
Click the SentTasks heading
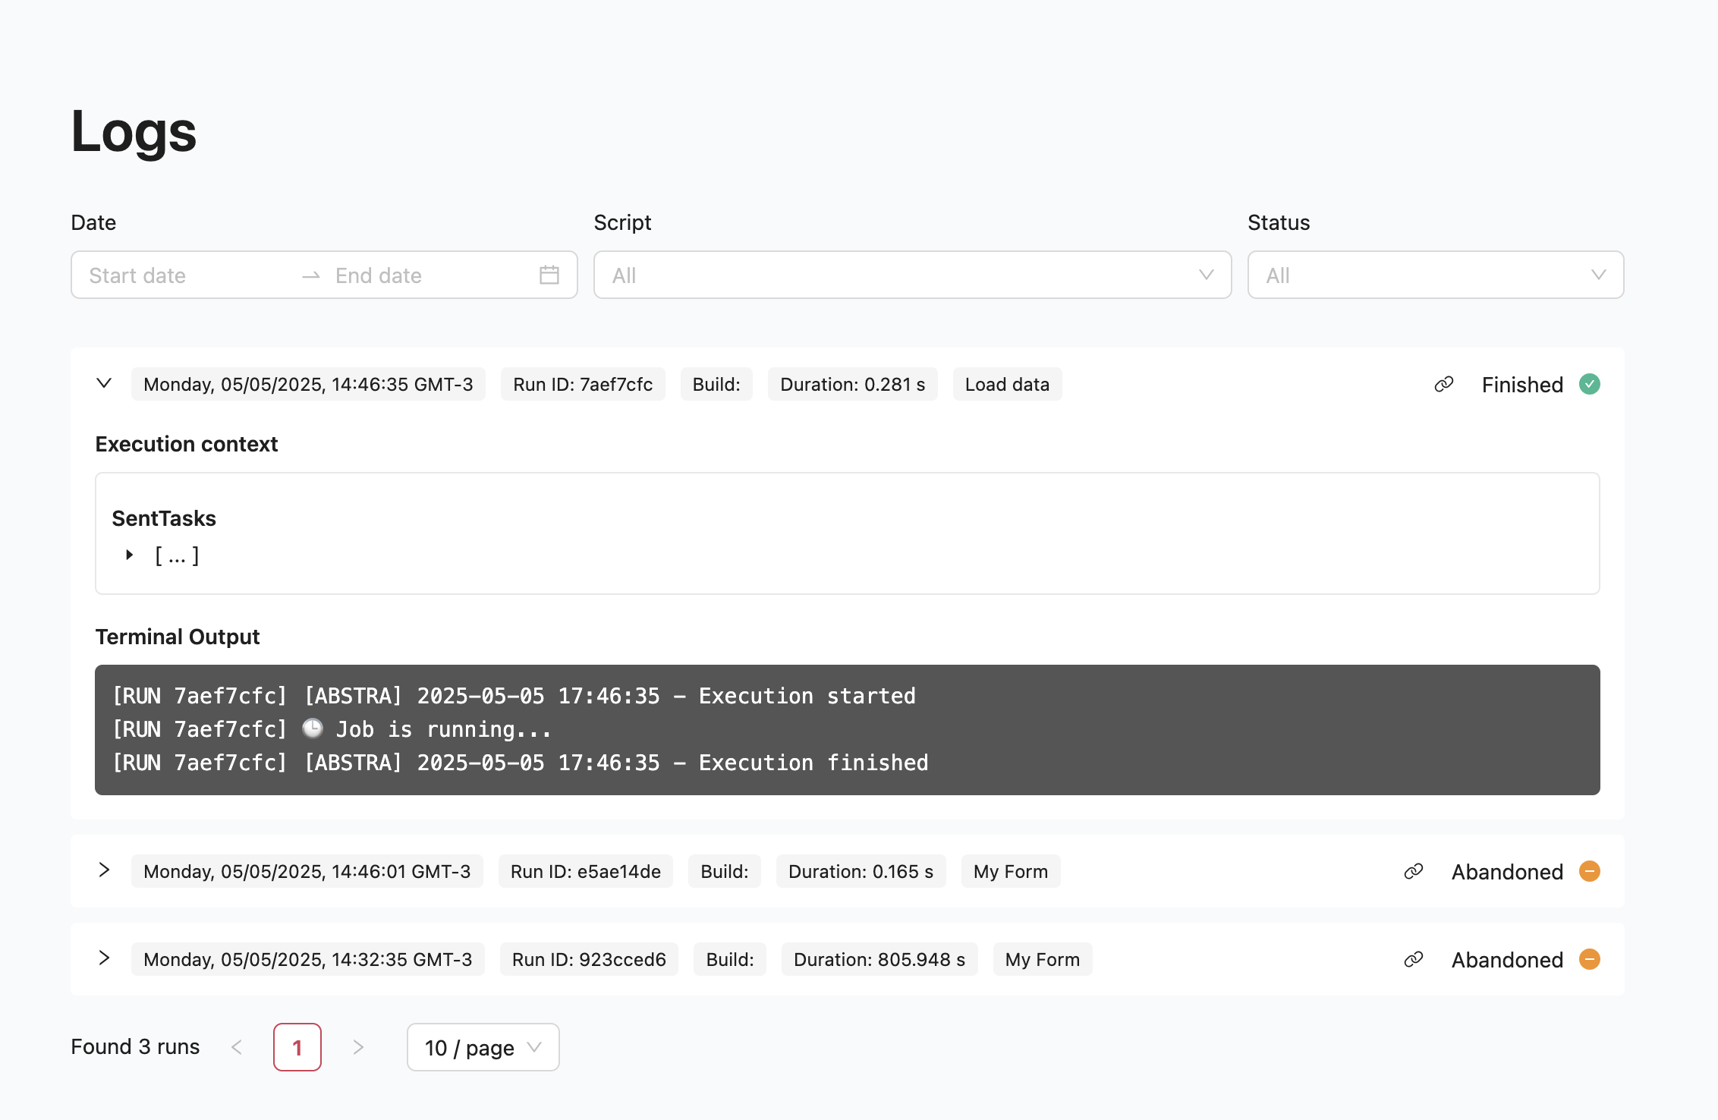(x=164, y=519)
